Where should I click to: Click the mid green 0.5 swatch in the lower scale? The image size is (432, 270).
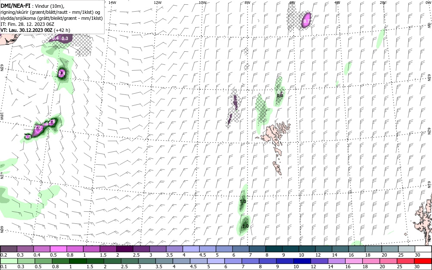43,261
